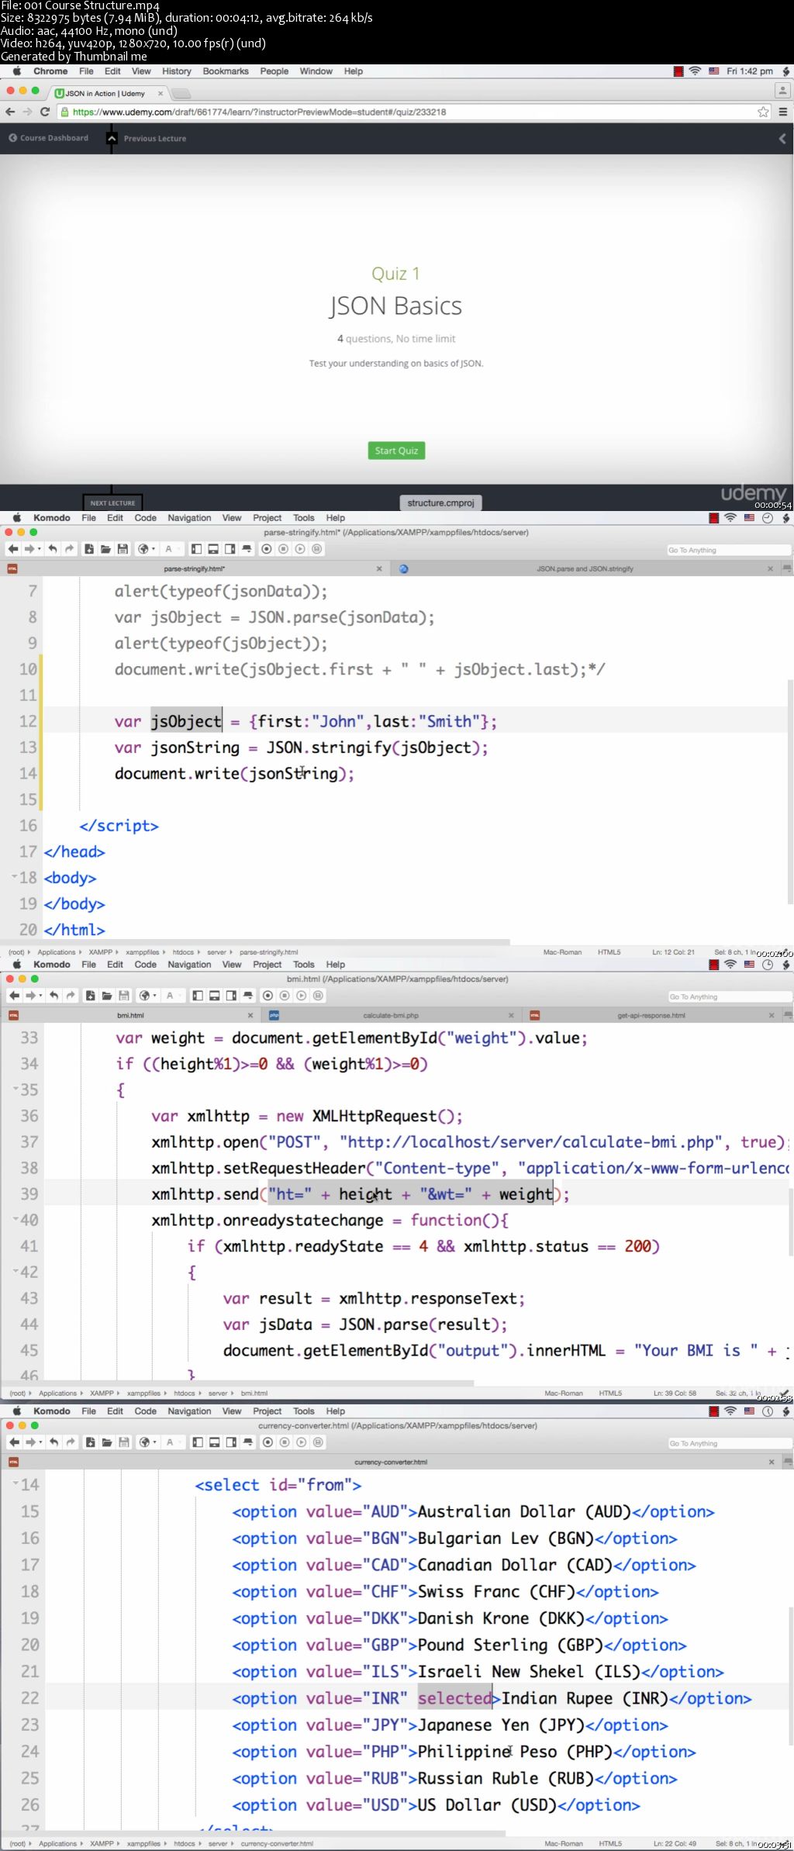Collapse code fold at line 18 body tag
The height and width of the screenshot is (1851, 794).
[x=14, y=876]
